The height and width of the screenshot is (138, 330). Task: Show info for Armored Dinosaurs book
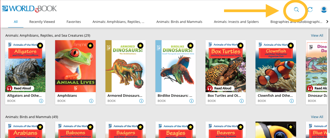coord(141,101)
